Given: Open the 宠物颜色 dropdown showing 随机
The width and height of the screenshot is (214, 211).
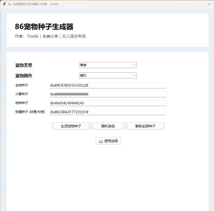Looking at the screenshot, I should (x=108, y=75).
